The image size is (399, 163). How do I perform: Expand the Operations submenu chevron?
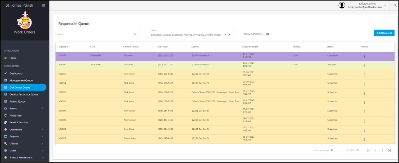click(x=43, y=129)
